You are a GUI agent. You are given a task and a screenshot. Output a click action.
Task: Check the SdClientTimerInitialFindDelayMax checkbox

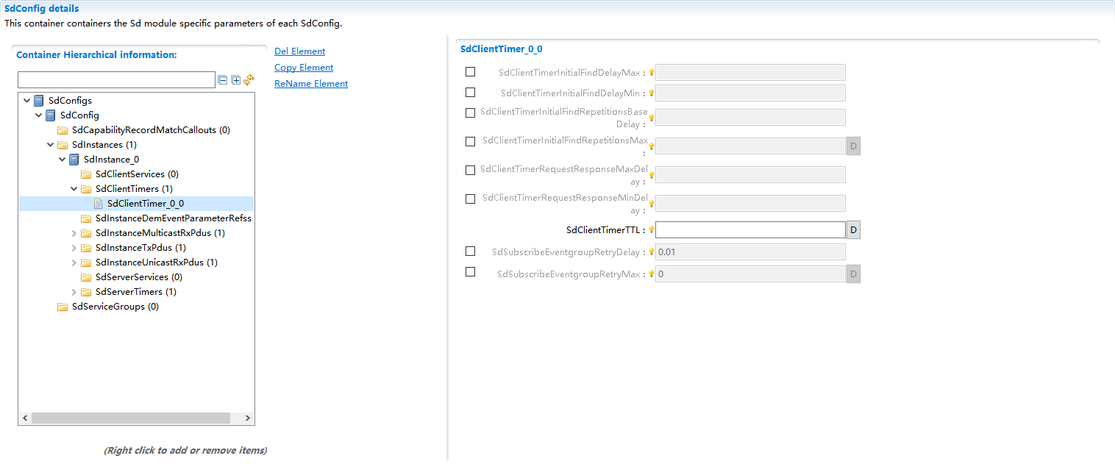pos(470,71)
